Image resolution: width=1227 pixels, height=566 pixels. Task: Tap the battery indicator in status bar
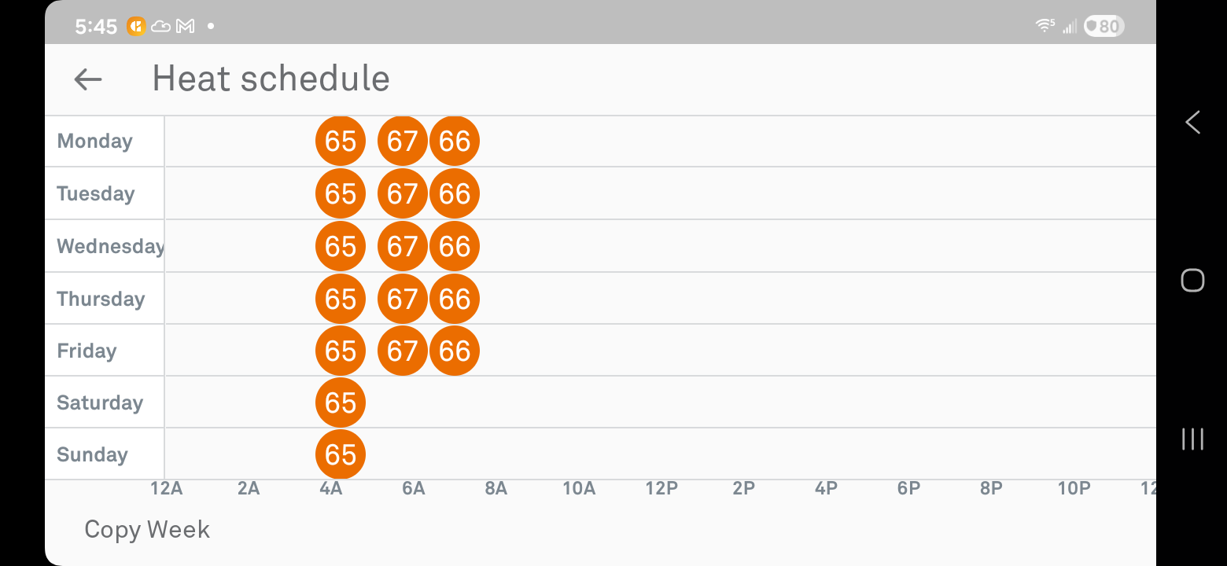click(x=1104, y=27)
